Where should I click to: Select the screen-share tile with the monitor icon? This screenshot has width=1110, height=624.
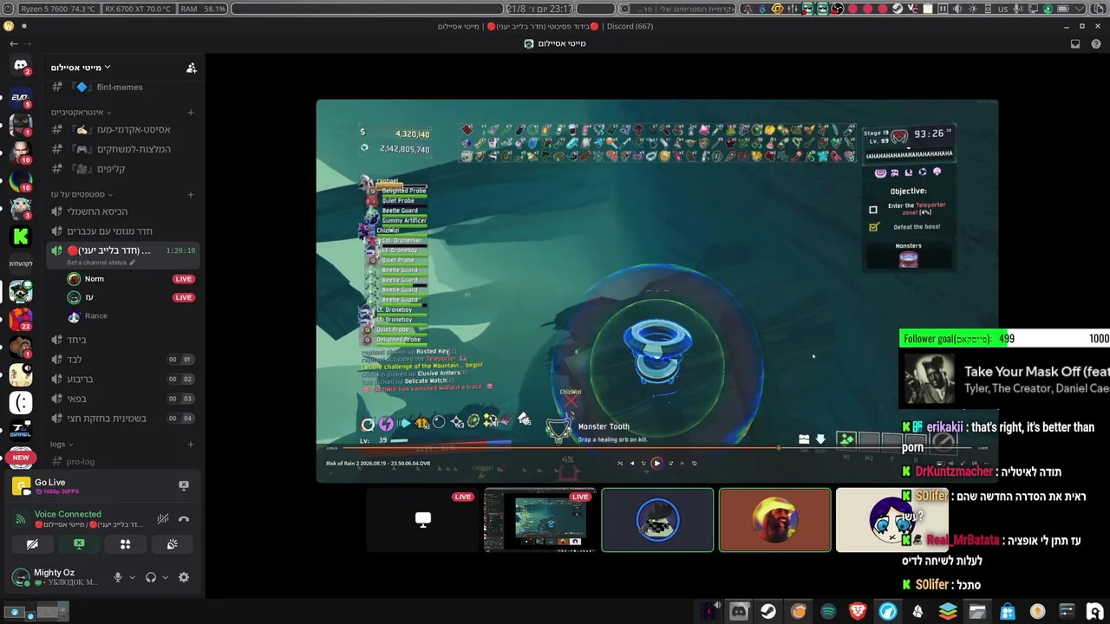tap(422, 520)
